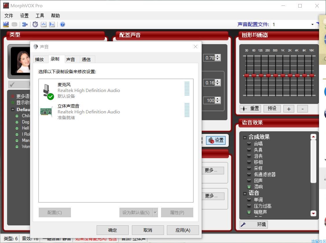Image resolution: width=326 pixels, height=243 pixels.
Task: Toggle the 低通滤波器 effect
Action: click(x=249, y=174)
